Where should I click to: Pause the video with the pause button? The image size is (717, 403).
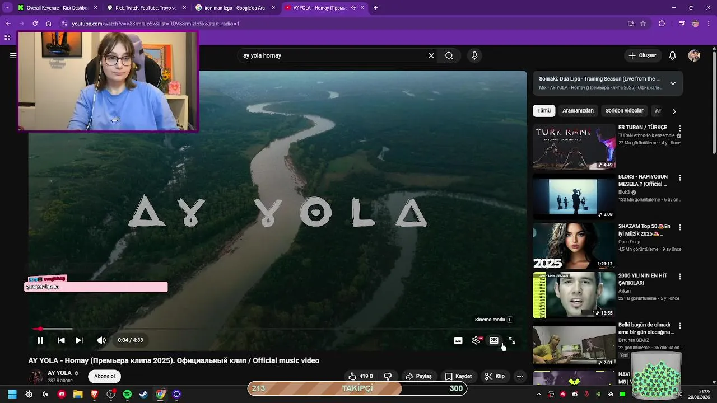40,340
